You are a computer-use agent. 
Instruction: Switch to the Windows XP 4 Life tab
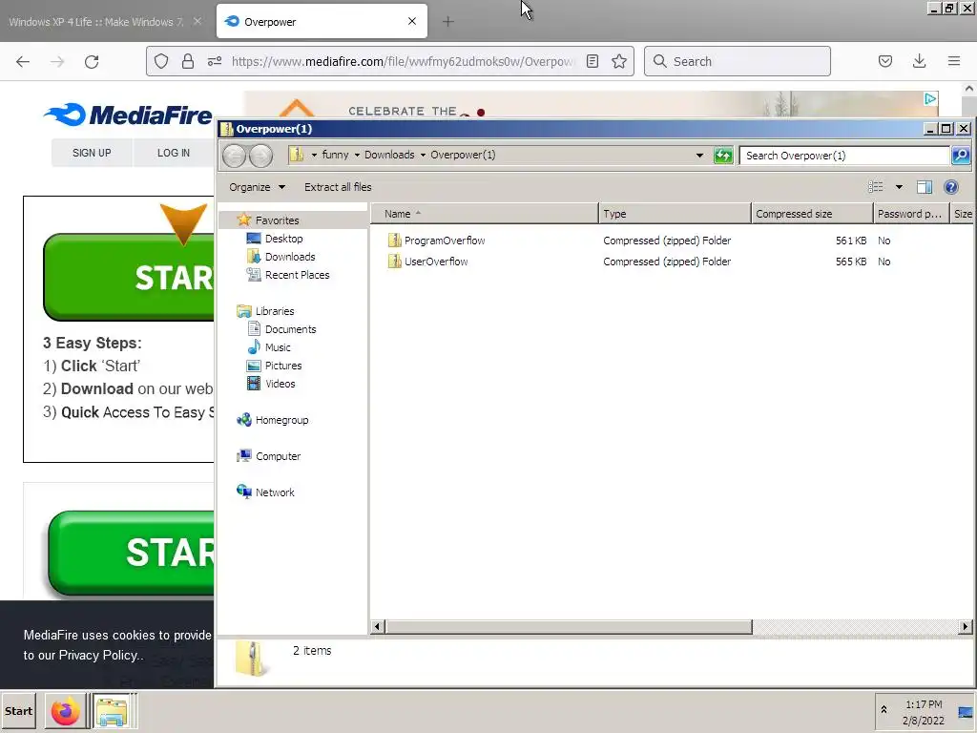coord(96,22)
